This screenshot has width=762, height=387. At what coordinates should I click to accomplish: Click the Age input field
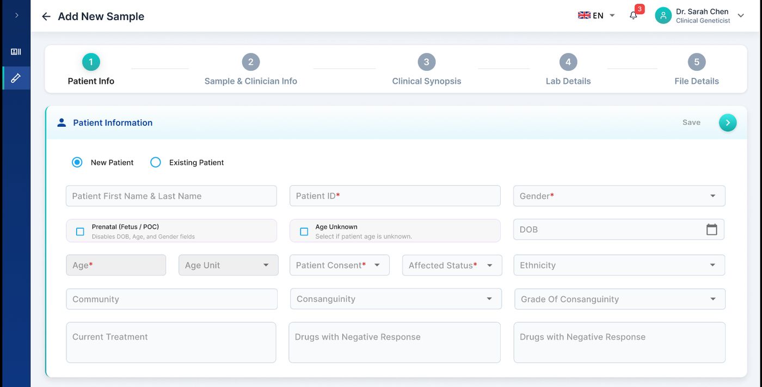(116, 265)
